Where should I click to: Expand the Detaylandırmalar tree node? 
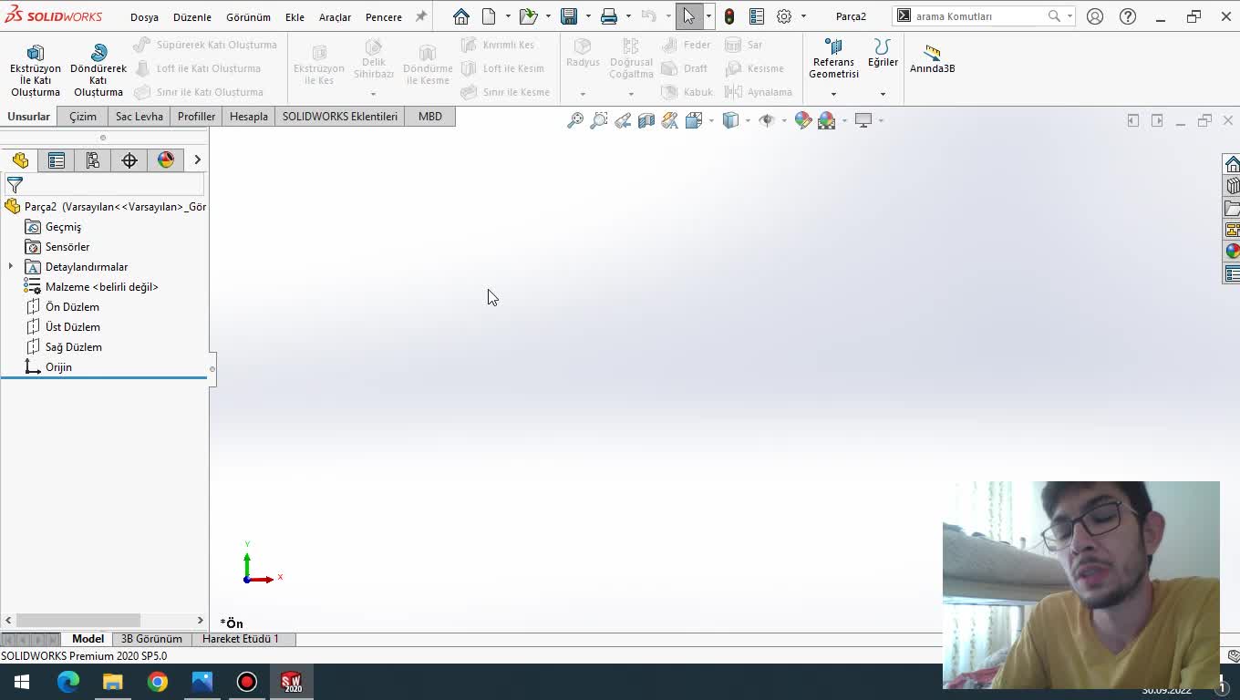(11, 267)
